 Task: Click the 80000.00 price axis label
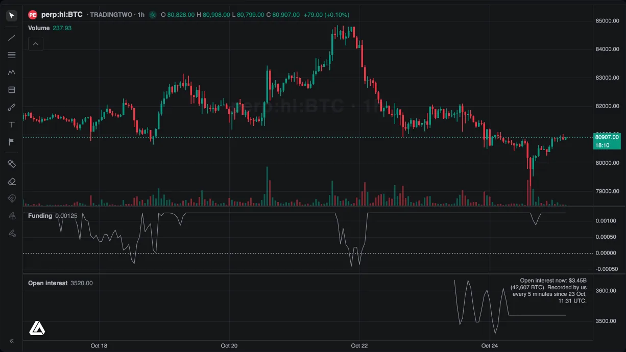(607, 163)
